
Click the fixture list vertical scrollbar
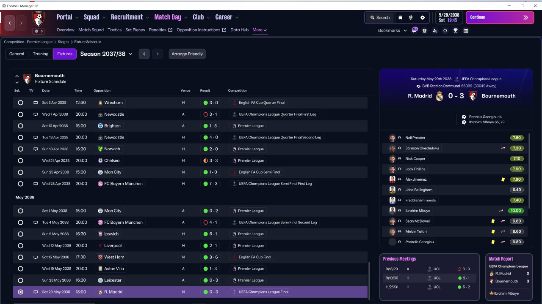point(369,281)
